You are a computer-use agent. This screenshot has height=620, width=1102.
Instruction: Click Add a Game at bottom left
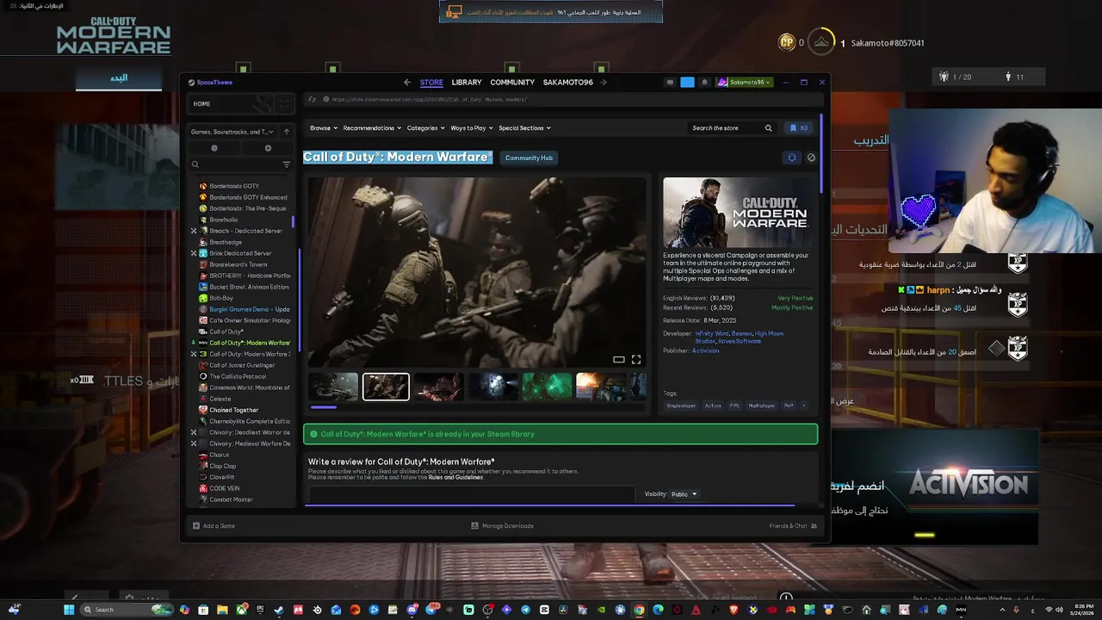(214, 526)
